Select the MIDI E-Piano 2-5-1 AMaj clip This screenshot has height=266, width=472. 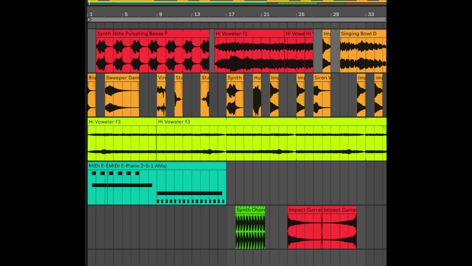click(x=167, y=183)
